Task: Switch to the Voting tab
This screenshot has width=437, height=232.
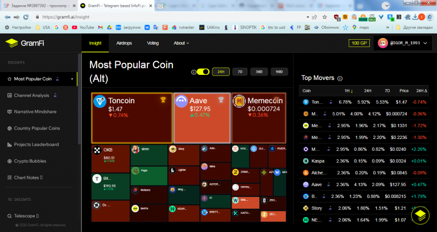Action: pos(152,43)
